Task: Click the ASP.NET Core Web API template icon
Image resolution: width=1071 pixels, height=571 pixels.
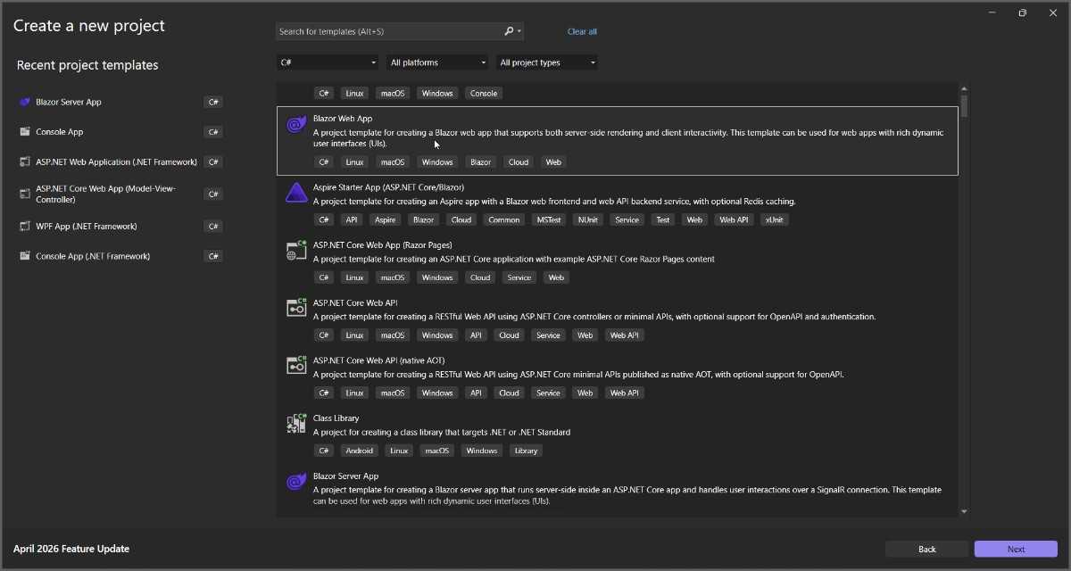Action: pos(296,308)
